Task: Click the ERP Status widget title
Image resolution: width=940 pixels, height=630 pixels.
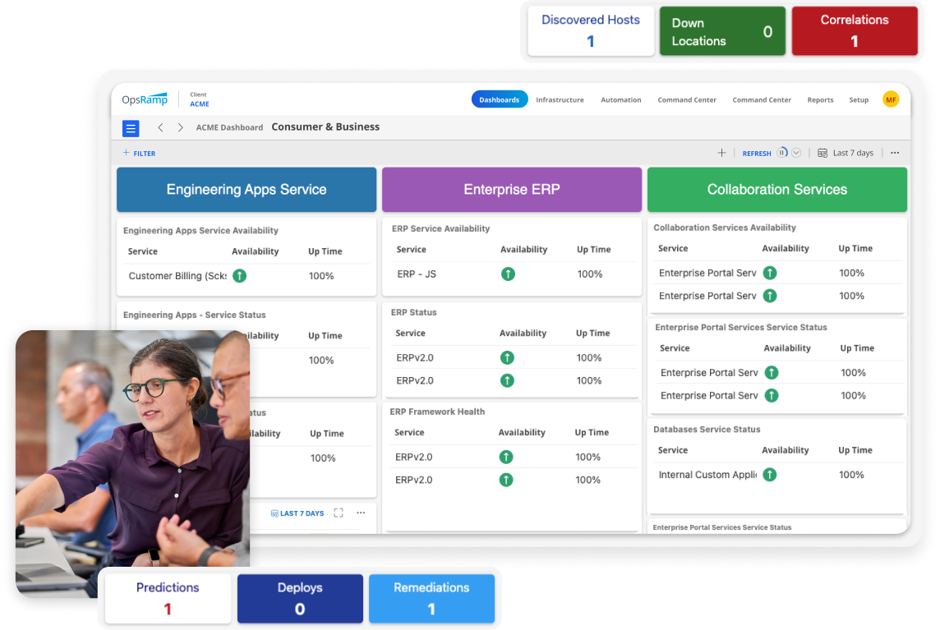Action: [x=413, y=313]
